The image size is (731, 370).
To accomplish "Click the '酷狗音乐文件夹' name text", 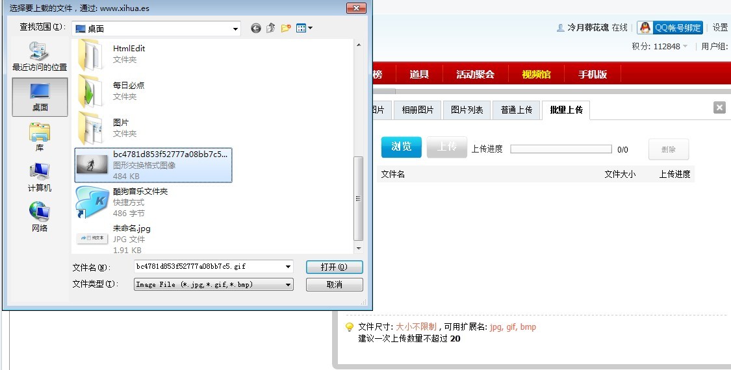I will coord(140,191).
